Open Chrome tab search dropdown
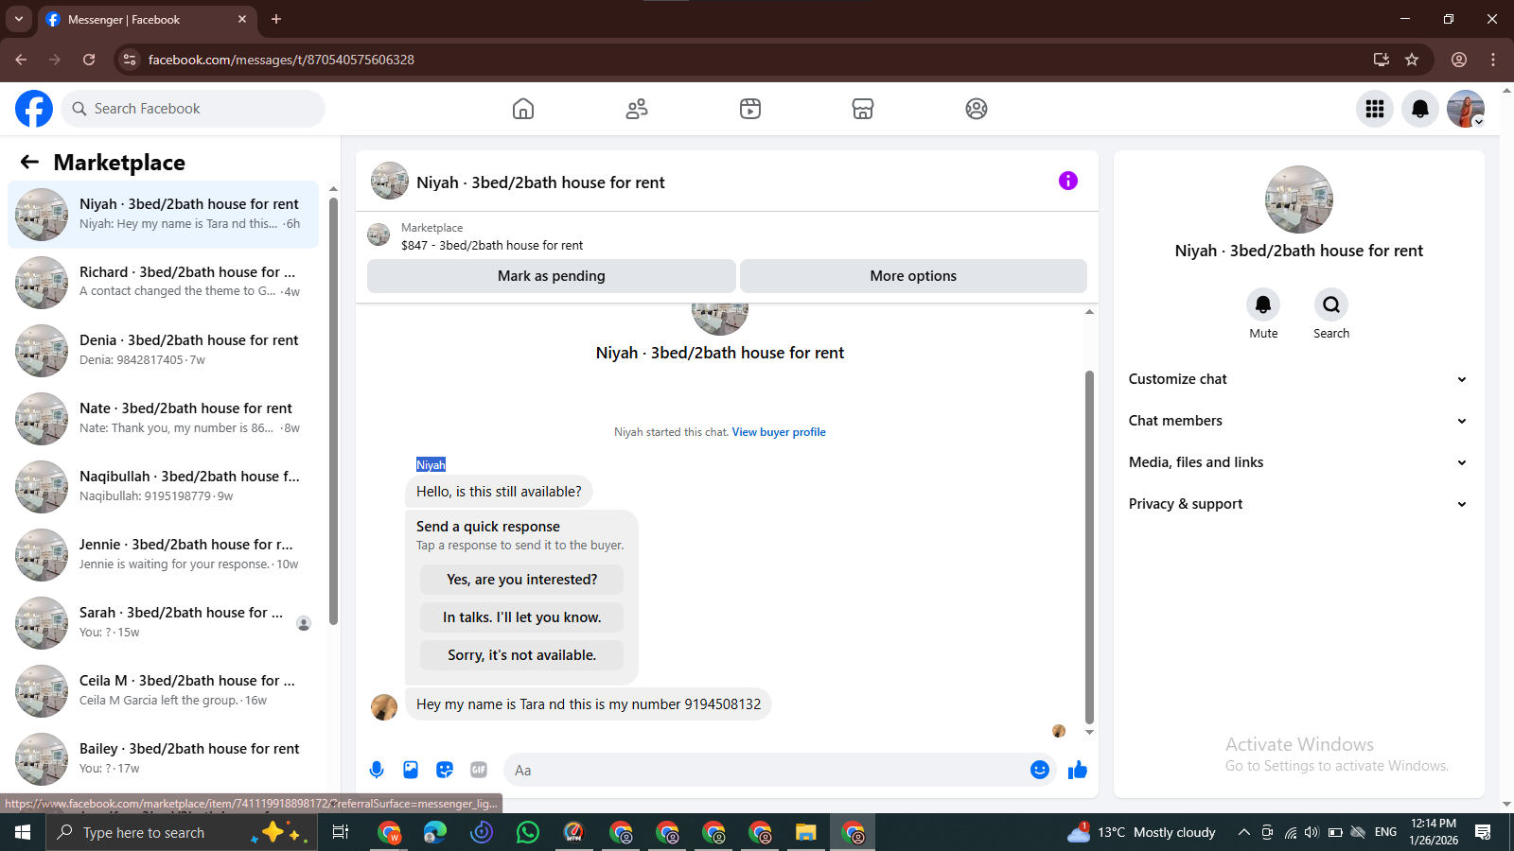This screenshot has width=1514, height=851. pos(19,19)
